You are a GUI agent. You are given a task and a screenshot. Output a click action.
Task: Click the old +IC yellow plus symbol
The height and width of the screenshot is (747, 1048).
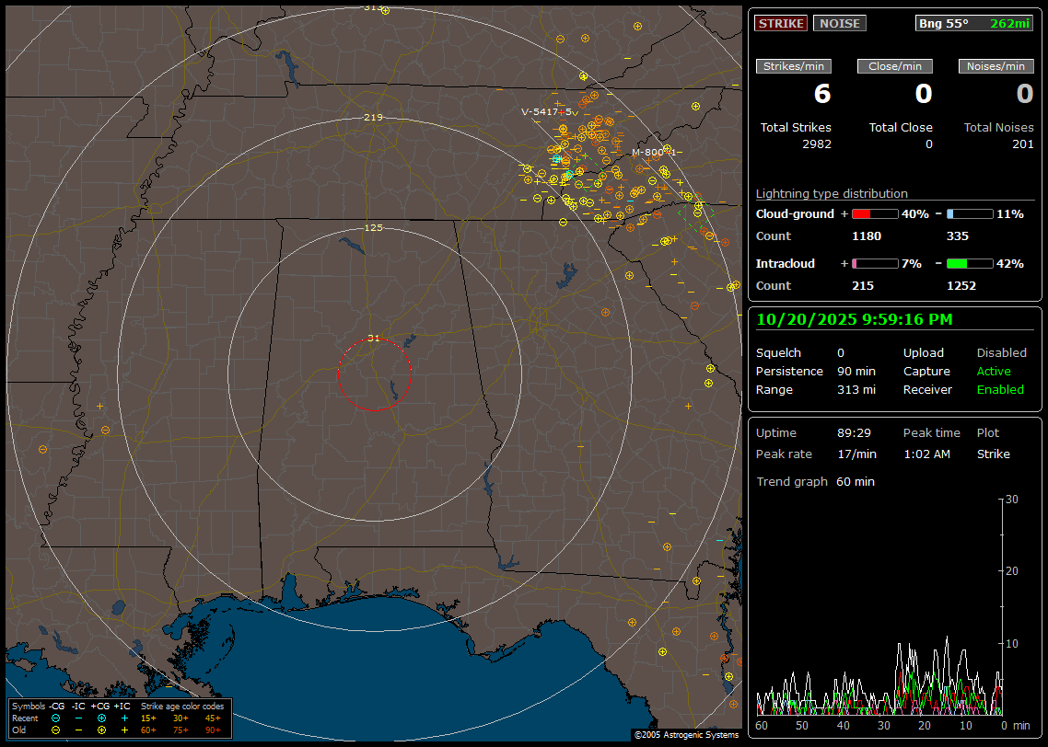click(x=124, y=730)
